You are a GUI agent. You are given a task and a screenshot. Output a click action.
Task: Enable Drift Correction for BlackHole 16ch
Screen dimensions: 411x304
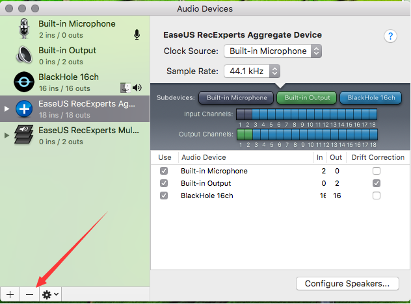[377, 196]
